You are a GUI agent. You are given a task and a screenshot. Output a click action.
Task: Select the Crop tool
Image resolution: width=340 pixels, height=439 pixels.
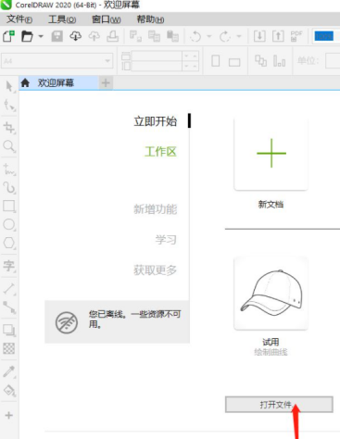pos(9,127)
